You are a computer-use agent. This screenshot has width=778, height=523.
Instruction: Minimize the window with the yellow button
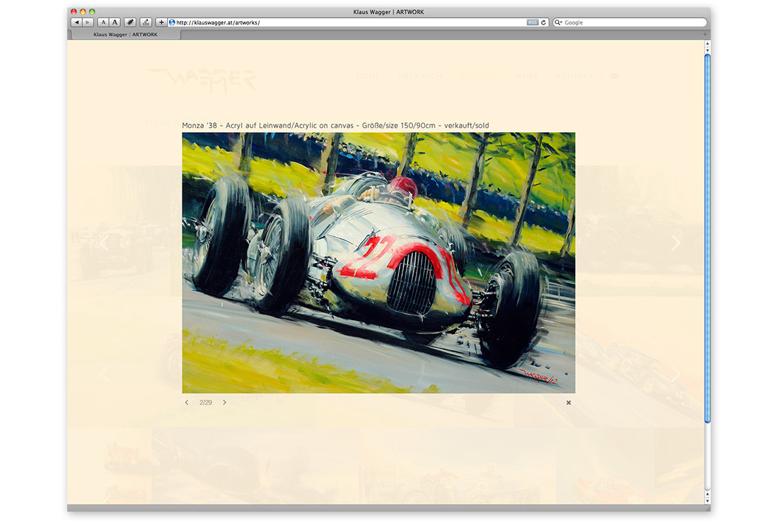[83, 11]
